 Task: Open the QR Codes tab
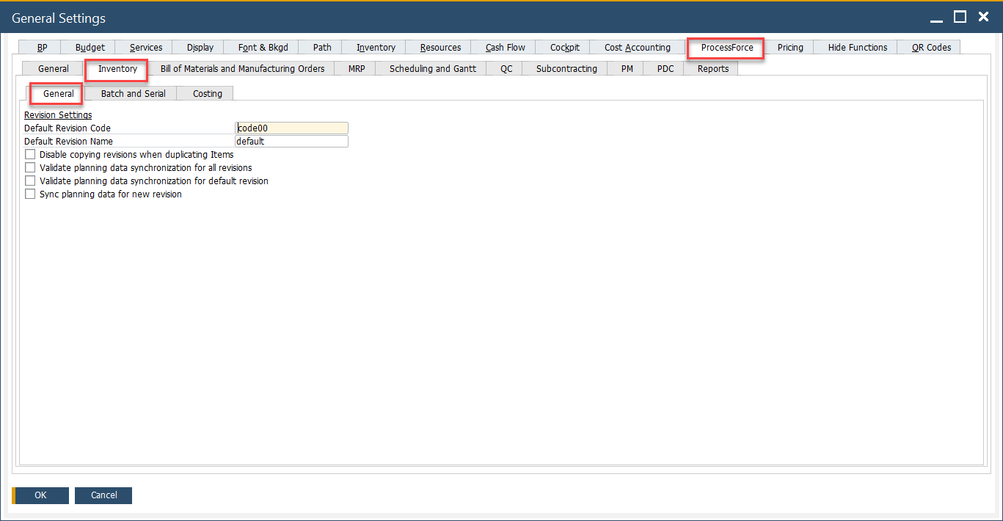[x=928, y=46]
